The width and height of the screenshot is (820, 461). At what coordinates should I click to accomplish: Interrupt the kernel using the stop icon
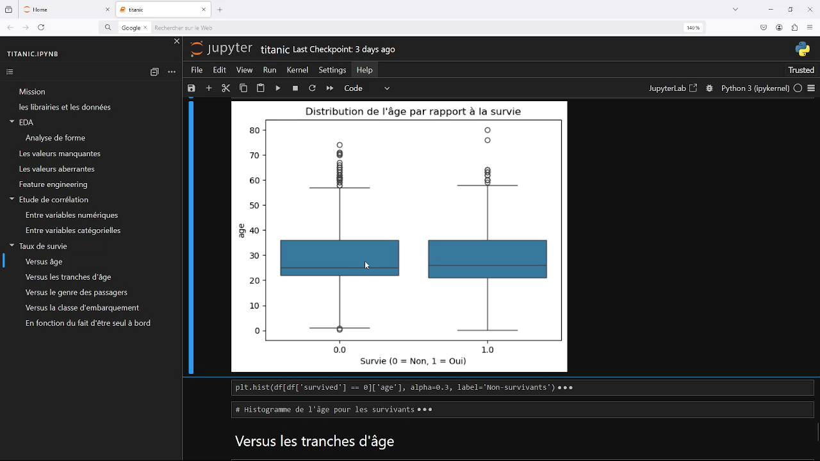pos(295,88)
